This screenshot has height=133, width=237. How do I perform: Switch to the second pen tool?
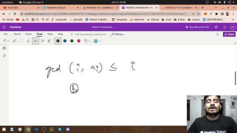pos(43,41)
